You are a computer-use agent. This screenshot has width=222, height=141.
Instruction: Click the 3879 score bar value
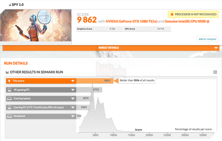tap(86, 98)
